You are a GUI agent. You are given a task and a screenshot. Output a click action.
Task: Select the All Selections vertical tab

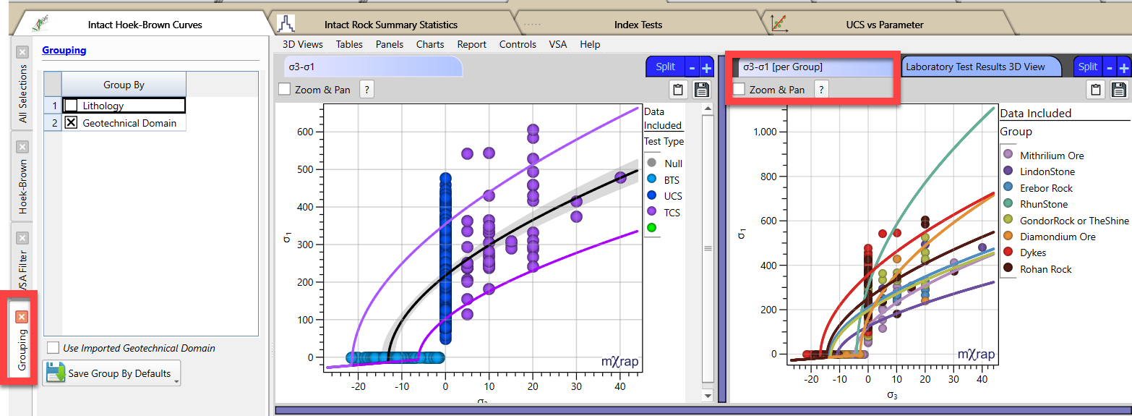tap(22, 94)
